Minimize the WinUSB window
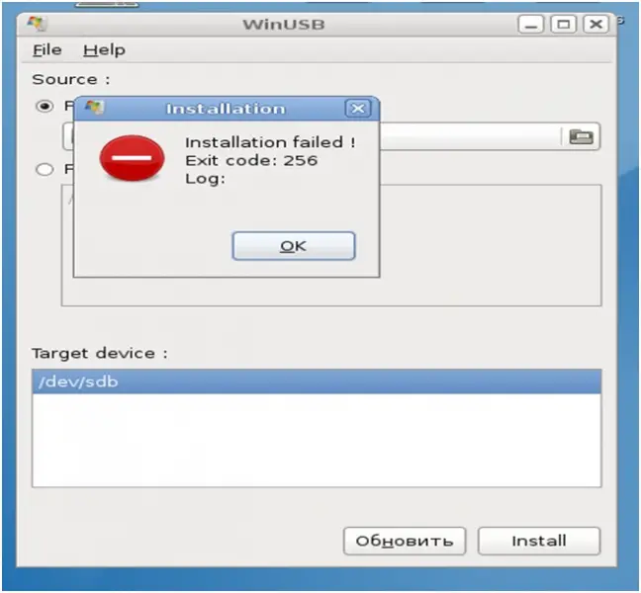The width and height of the screenshot is (641, 593). 530,25
